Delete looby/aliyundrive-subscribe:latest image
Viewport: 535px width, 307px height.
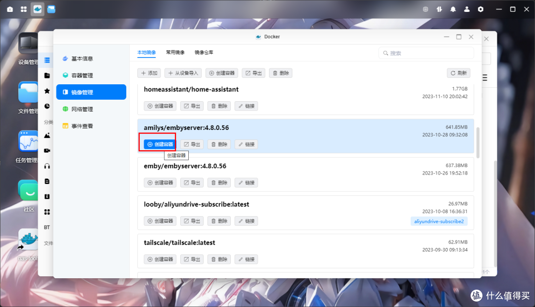pyautogui.click(x=219, y=221)
